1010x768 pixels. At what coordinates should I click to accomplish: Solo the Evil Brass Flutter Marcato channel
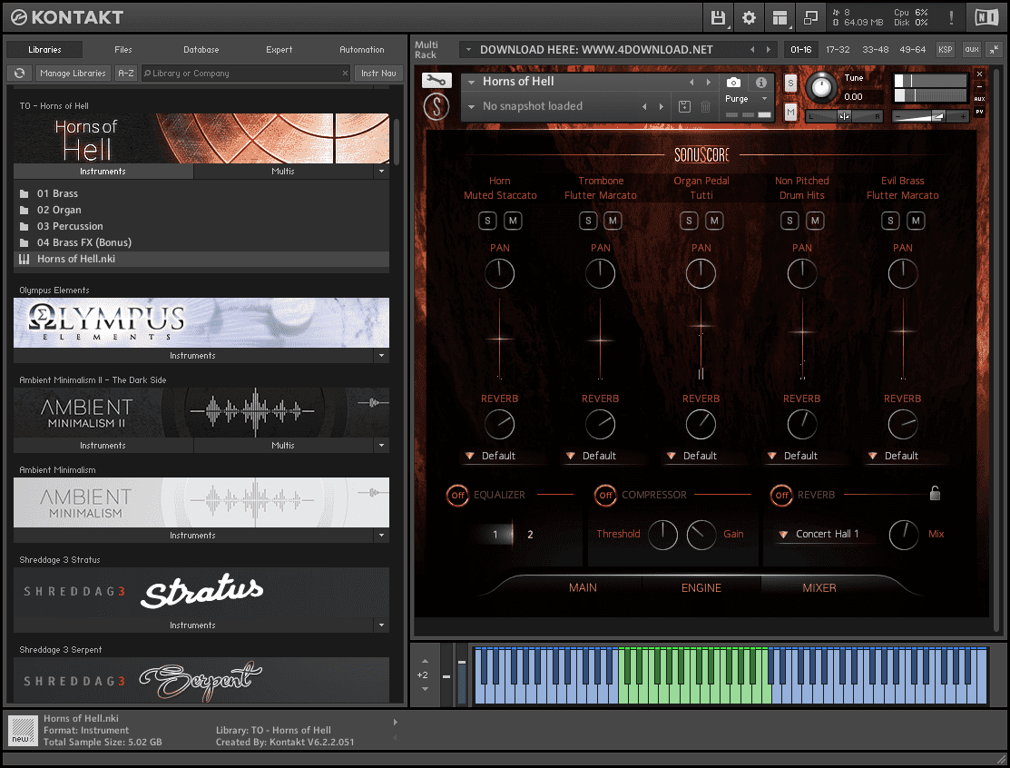pos(890,221)
